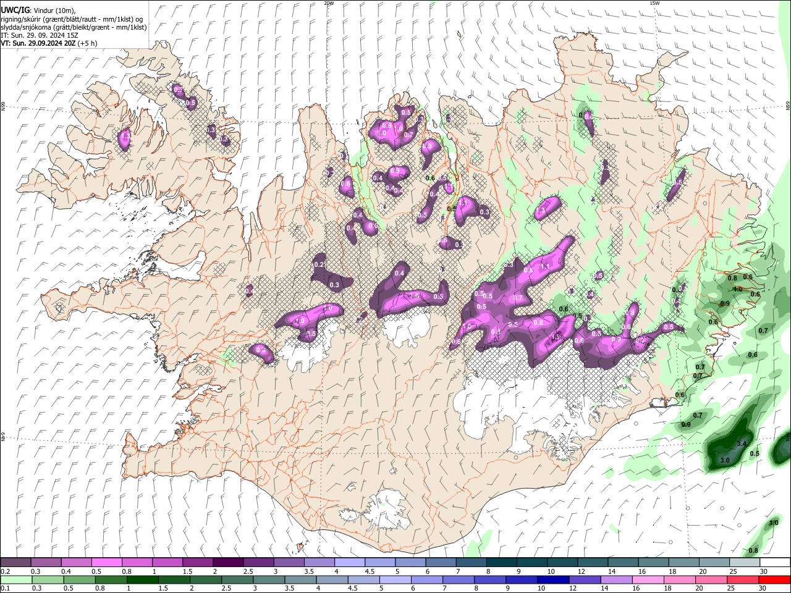Viewport: 791px width, 593px height.
Task: Pick the 14 snow legend swatch
Action: (623, 563)
